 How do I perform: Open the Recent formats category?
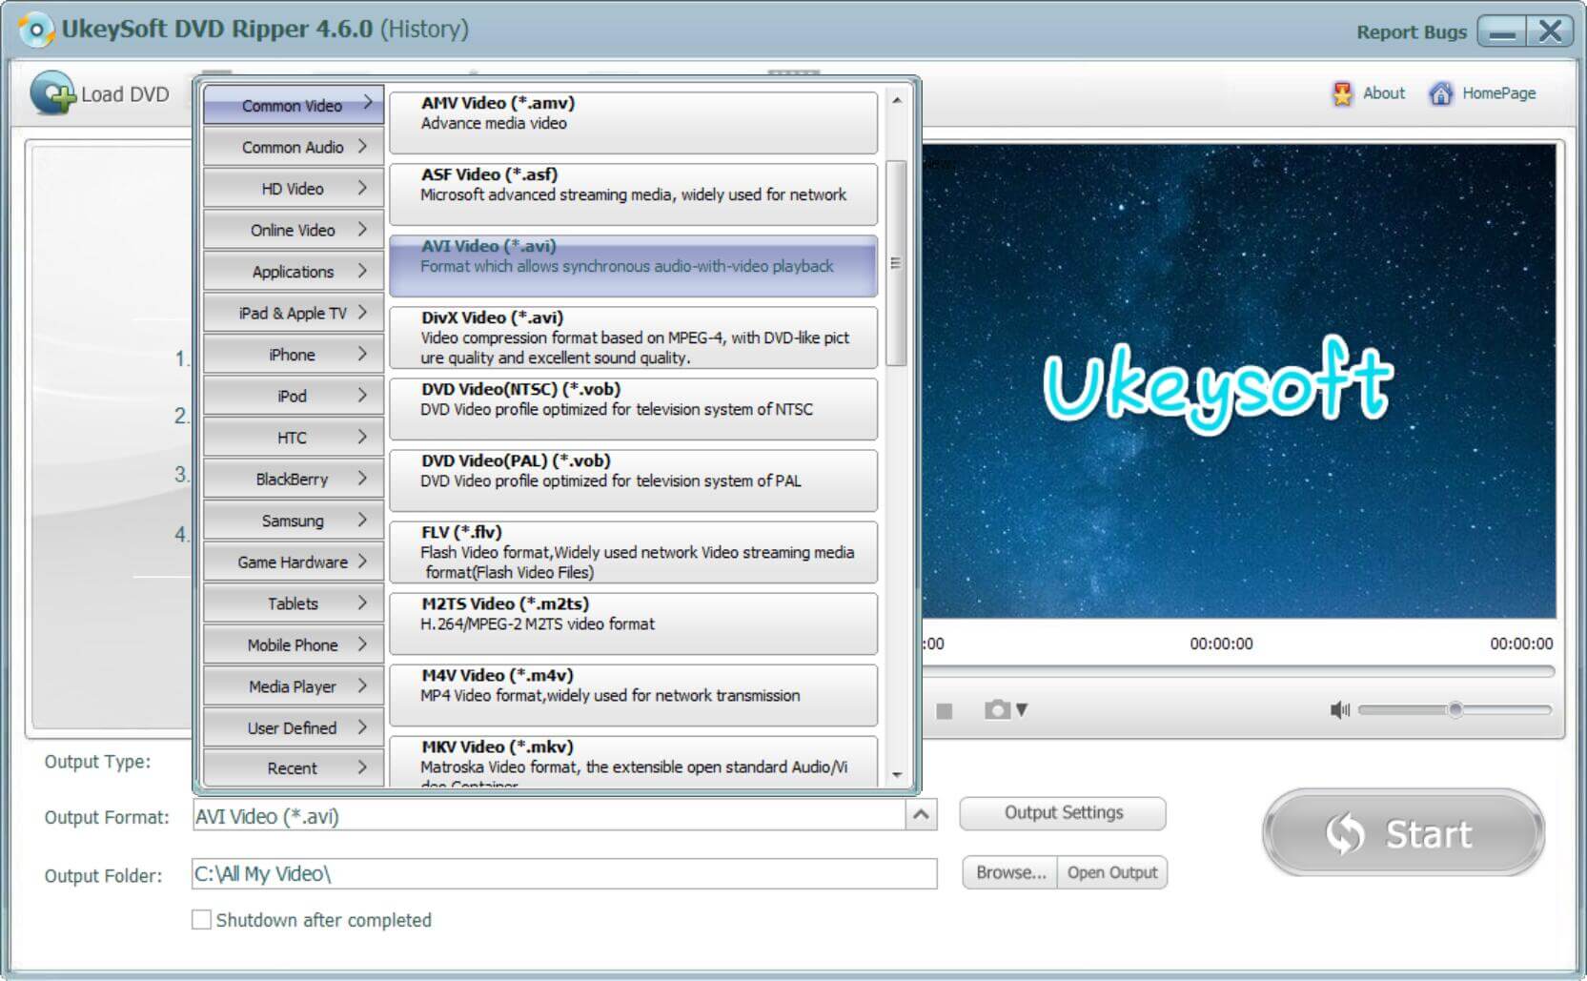click(294, 768)
